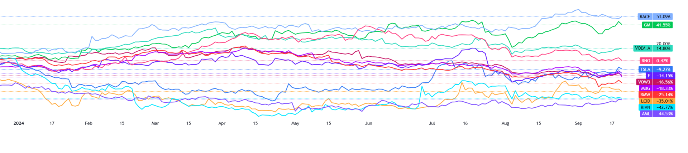Select the Aug time axis label
This screenshot has width=688, height=153.
[505, 123]
